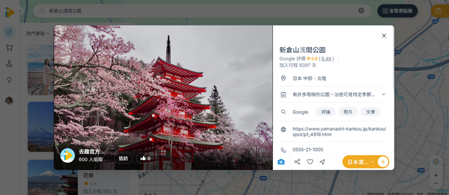449x195 pixels.
Task: Open the compass explore icon in sidebar
Action: click(9, 32)
